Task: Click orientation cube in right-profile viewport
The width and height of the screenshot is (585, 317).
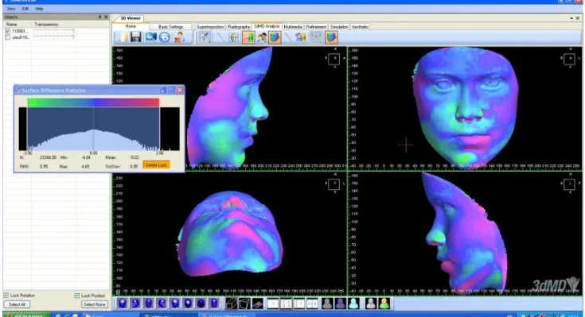Action: click(334, 59)
